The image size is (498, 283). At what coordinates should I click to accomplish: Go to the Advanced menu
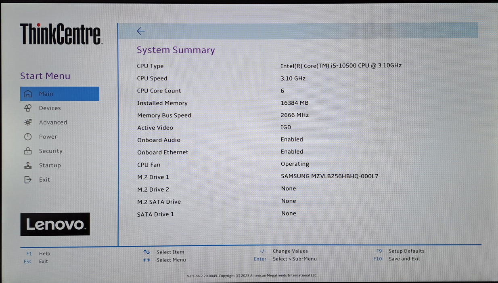coord(53,122)
